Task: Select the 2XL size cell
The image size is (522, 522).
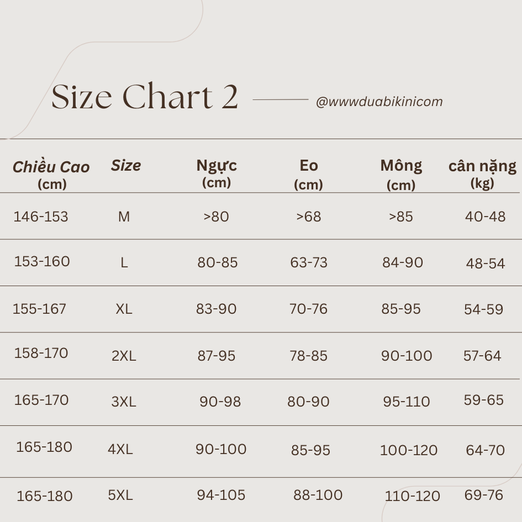Action: tap(124, 356)
